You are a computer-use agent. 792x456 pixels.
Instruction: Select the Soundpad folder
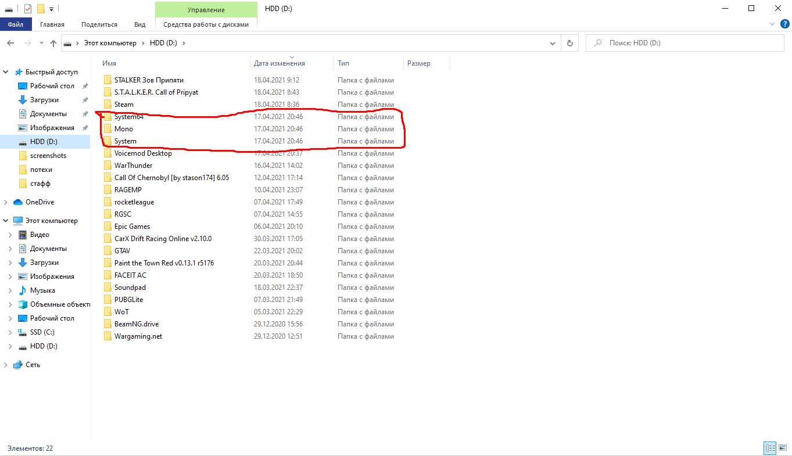coord(130,288)
